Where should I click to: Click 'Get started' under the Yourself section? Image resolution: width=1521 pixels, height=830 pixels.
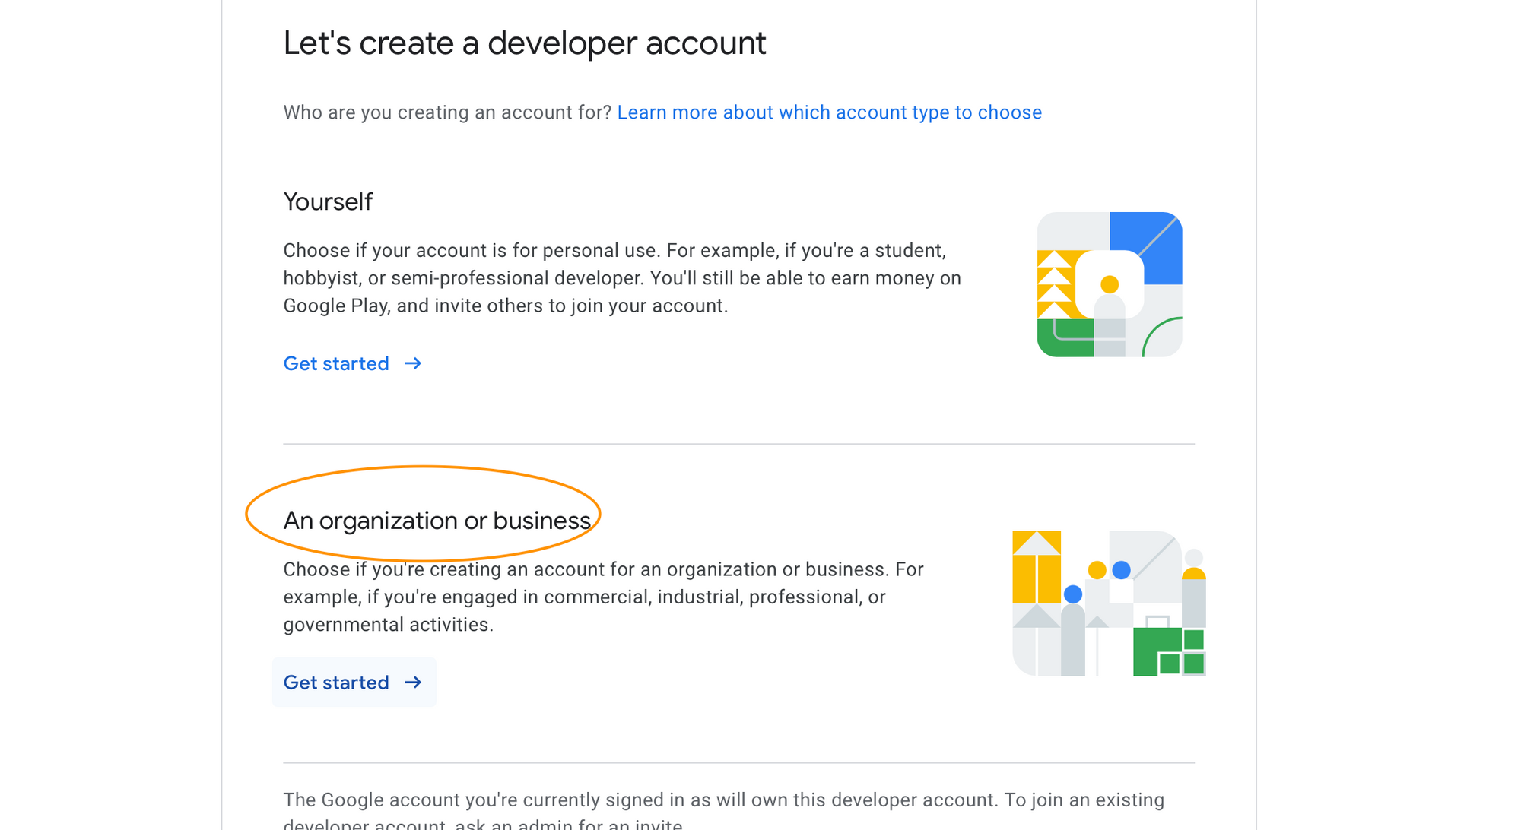(336, 364)
